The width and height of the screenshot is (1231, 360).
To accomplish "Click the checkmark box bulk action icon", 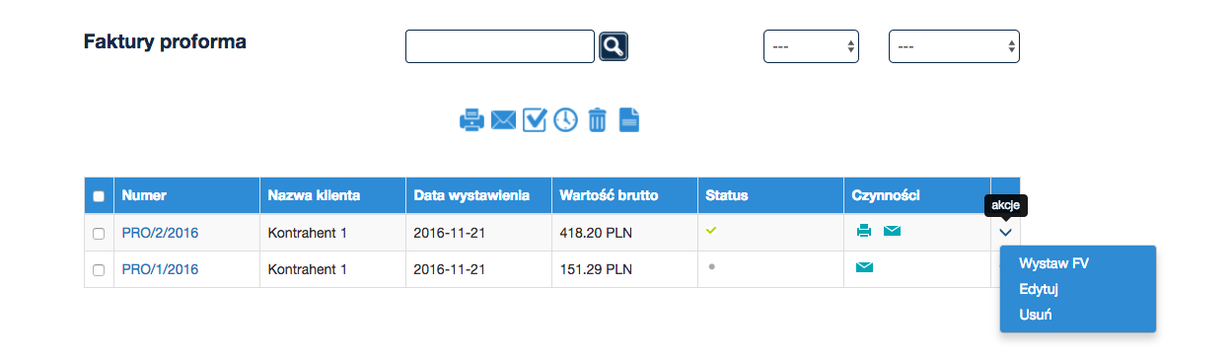I will (535, 119).
